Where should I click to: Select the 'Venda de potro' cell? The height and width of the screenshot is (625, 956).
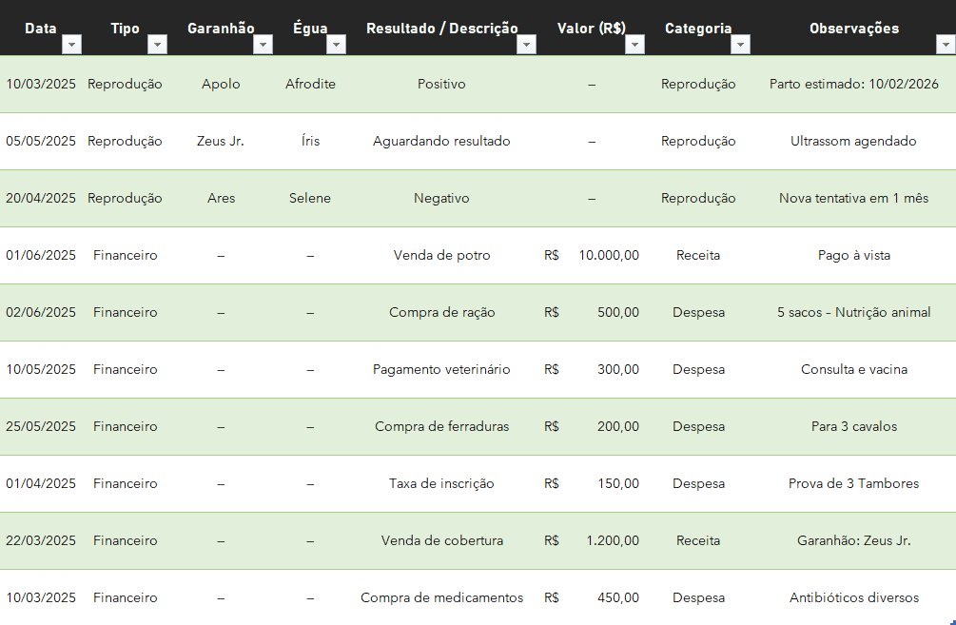[441, 255]
